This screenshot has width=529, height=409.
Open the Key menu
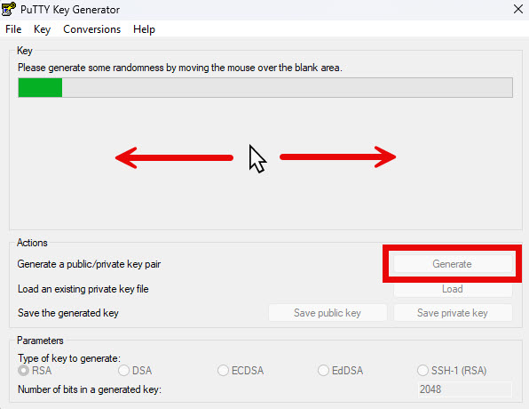pyautogui.click(x=43, y=29)
